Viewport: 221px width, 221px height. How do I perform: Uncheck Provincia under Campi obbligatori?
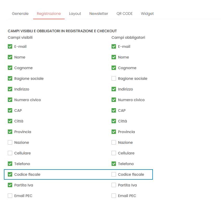pos(114,132)
